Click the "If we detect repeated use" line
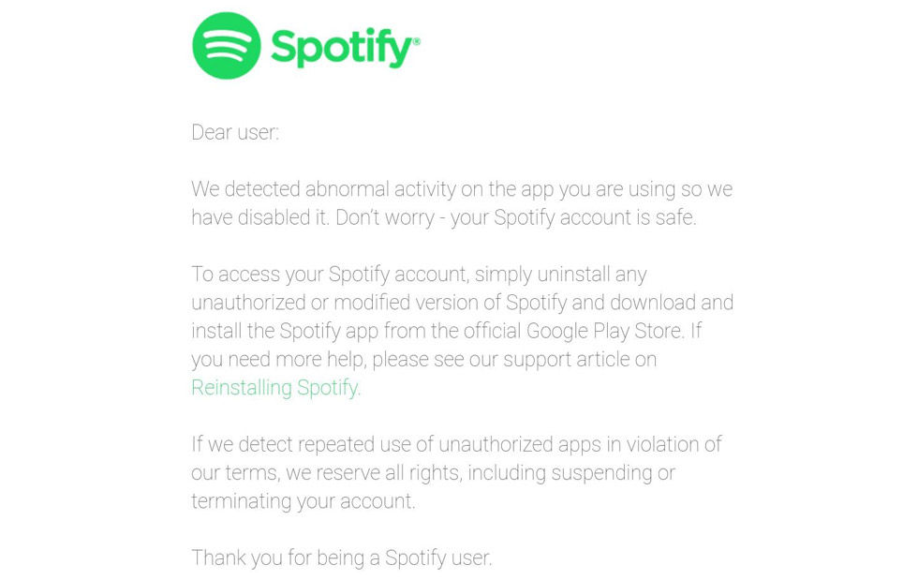 point(457,445)
